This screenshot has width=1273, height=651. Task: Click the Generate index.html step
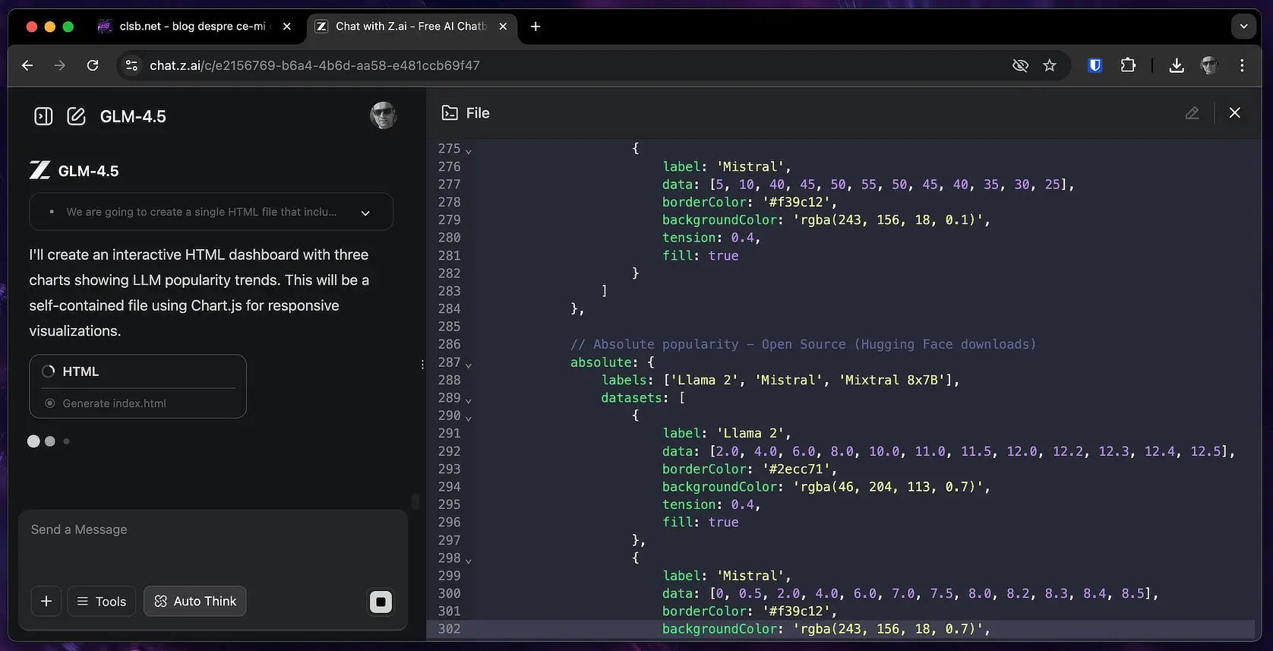pyautogui.click(x=114, y=403)
